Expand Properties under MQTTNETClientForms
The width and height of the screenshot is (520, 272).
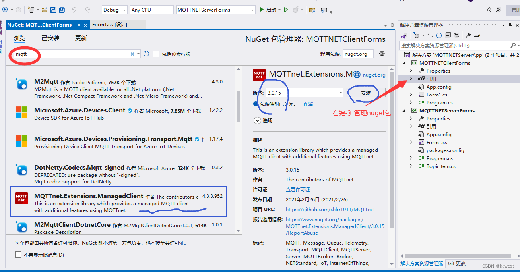[411, 71]
